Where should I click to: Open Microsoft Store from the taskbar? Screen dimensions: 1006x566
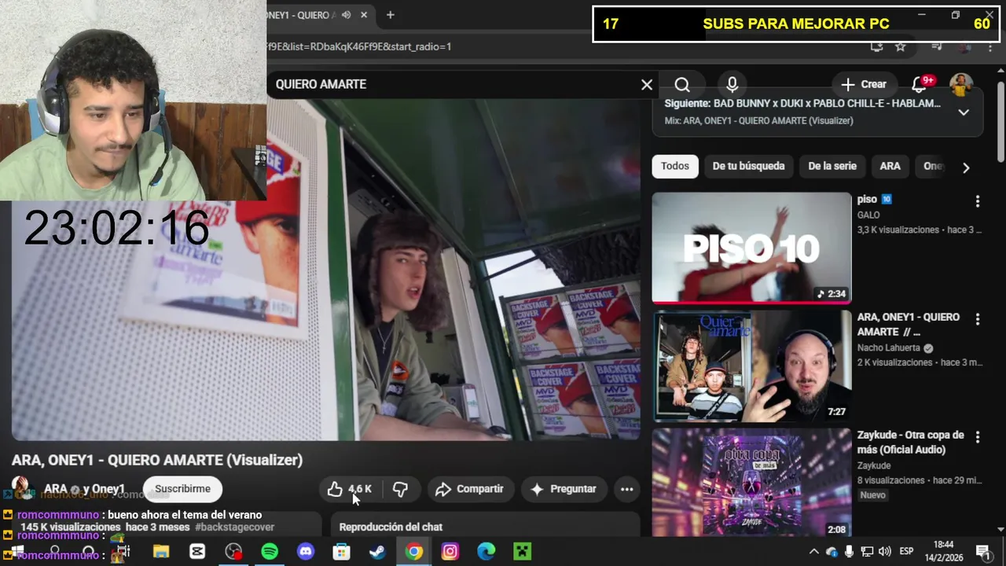click(x=342, y=552)
